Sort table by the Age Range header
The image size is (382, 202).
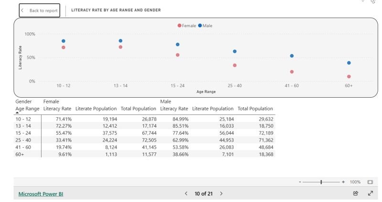point(27,109)
